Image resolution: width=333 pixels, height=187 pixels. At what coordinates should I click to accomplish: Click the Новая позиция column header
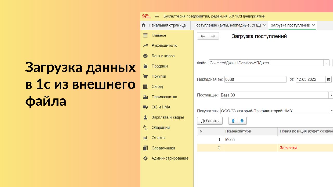(305, 131)
